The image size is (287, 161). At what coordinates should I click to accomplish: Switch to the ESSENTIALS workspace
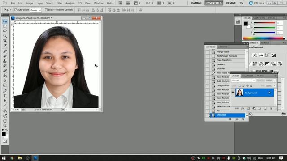point(214,3)
